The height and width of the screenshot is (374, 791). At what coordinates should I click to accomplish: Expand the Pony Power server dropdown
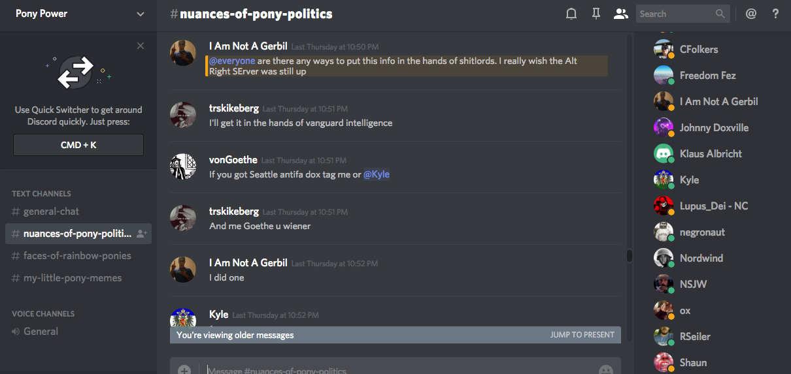pyautogui.click(x=141, y=14)
